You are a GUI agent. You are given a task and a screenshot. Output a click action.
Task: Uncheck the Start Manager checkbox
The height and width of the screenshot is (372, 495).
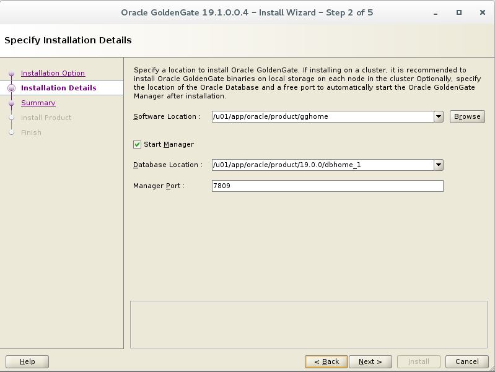pos(138,144)
